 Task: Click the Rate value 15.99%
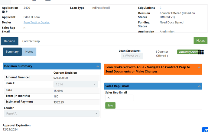58,91
